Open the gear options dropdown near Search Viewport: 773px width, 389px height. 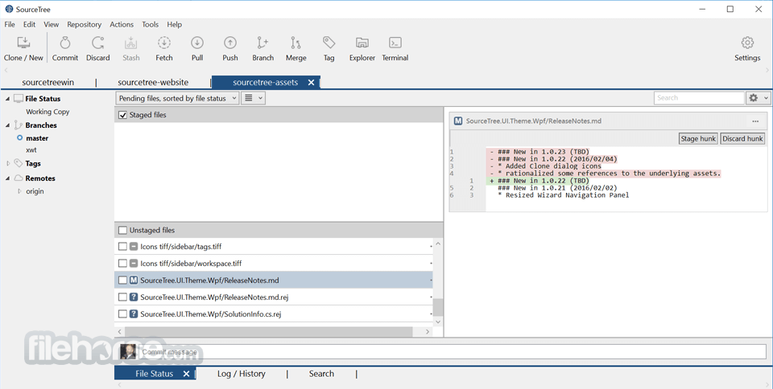click(758, 98)
